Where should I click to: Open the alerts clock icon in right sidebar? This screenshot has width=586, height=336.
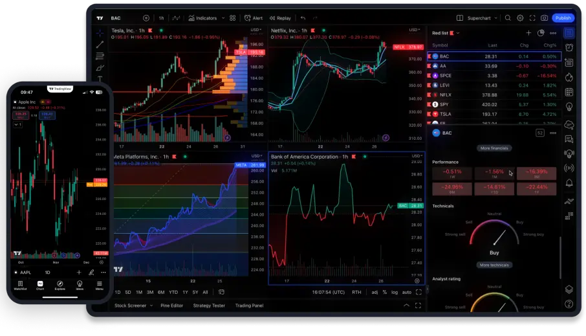(569, 47)
